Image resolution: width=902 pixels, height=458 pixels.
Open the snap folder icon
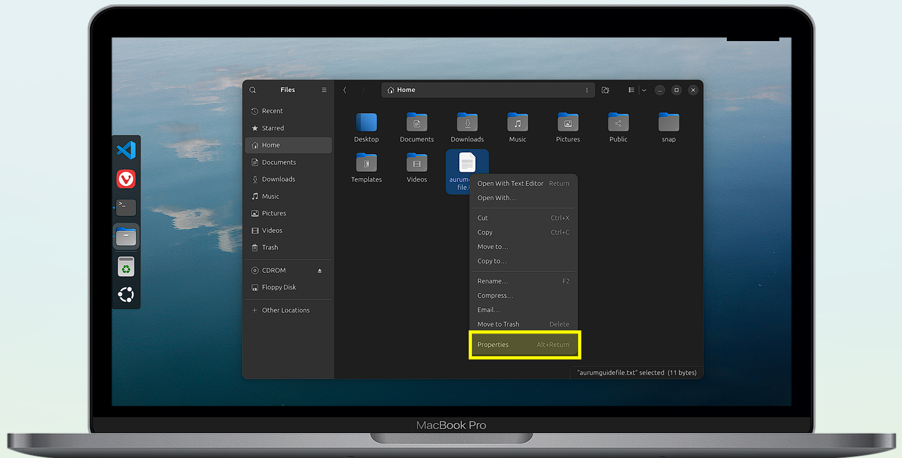tap(669, 122)
